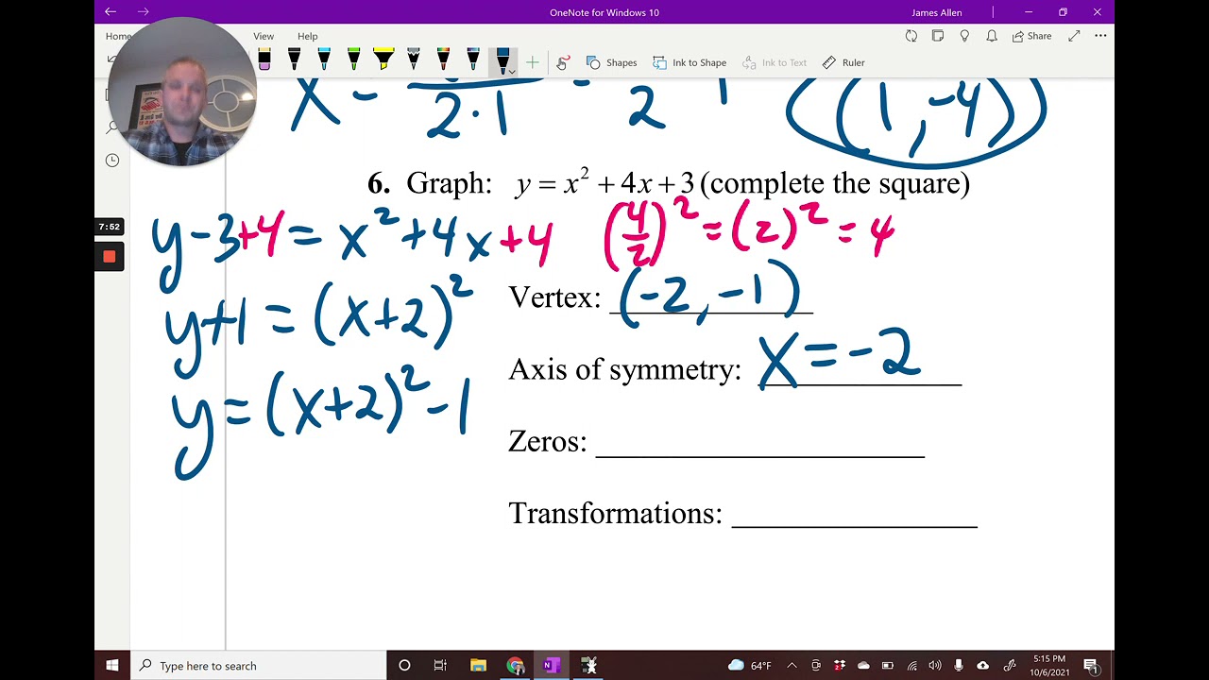Expand hidden system tray icons
The image size is (1209, 680).
792,666
